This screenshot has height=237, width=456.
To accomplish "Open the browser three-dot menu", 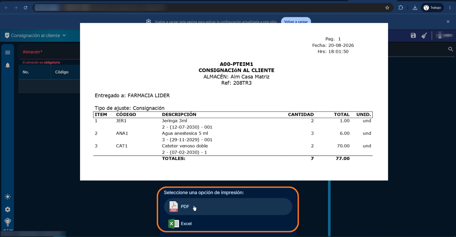I will (450, 8).
